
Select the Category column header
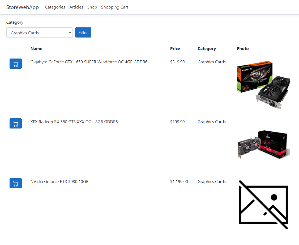[207, 49]
